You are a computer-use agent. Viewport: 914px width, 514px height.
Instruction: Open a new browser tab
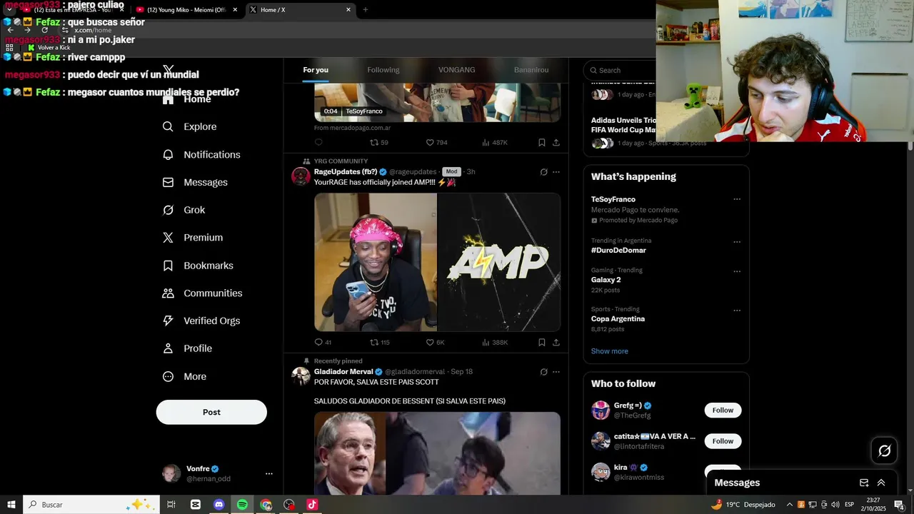point(366,9)
